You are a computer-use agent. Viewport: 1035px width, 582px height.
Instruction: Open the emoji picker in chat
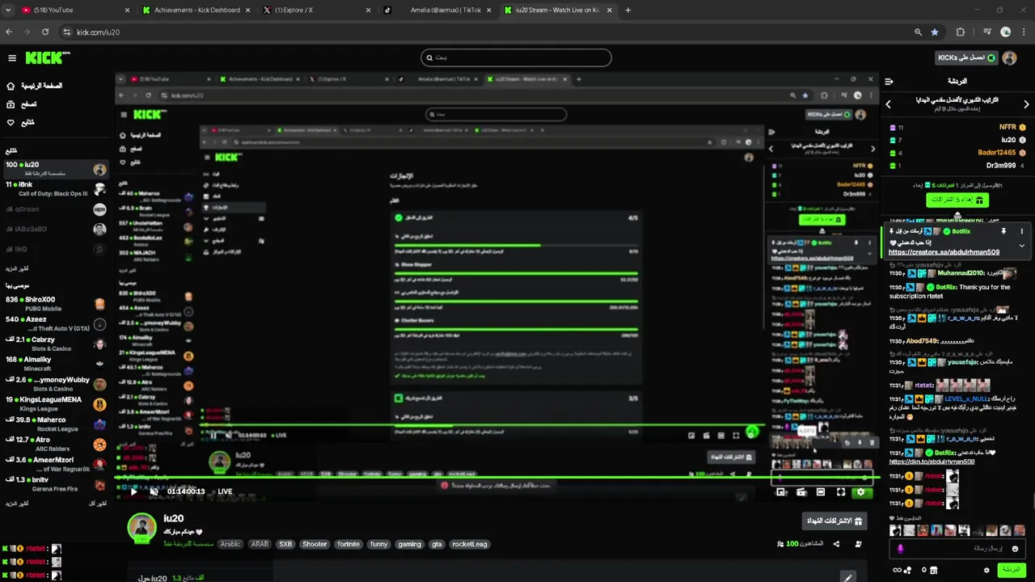(1015, 549)
